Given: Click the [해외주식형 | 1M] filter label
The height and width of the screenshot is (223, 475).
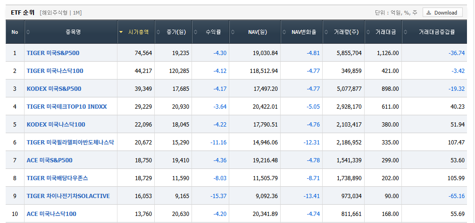Looking at the screenshot, I should pos(60,13).
